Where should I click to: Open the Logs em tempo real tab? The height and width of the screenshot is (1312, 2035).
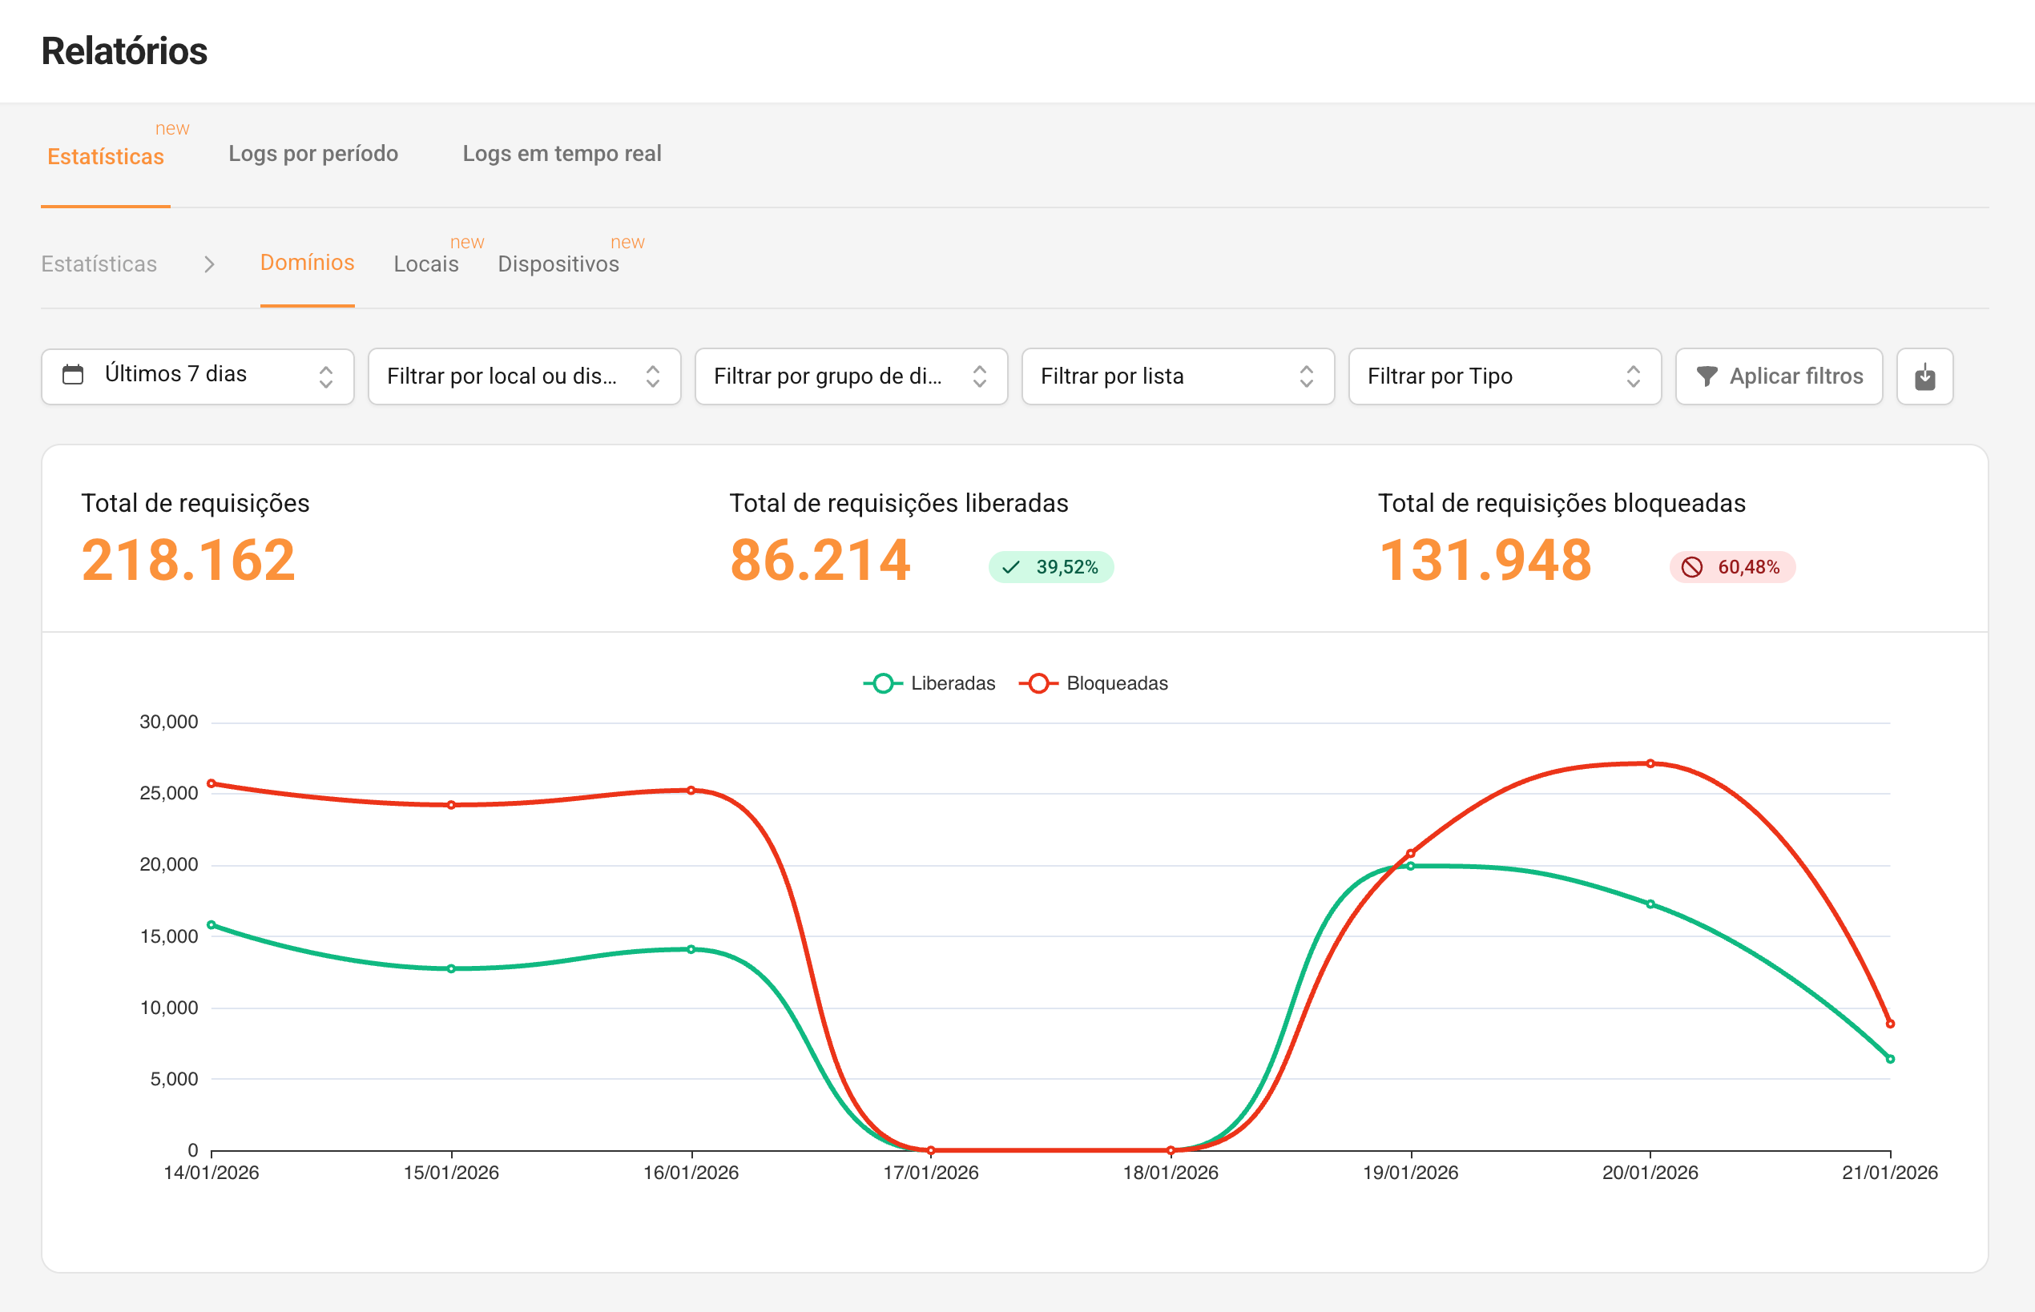[x=562, y=153]
